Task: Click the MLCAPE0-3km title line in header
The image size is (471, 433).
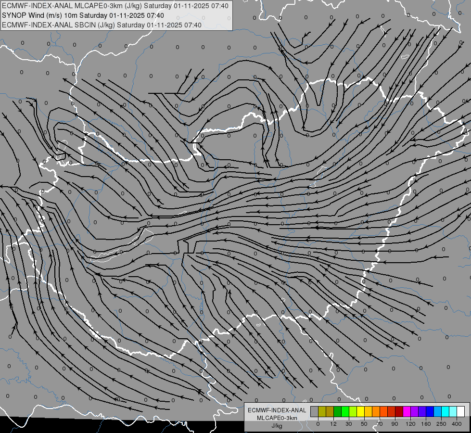Action: click(116, 6)
